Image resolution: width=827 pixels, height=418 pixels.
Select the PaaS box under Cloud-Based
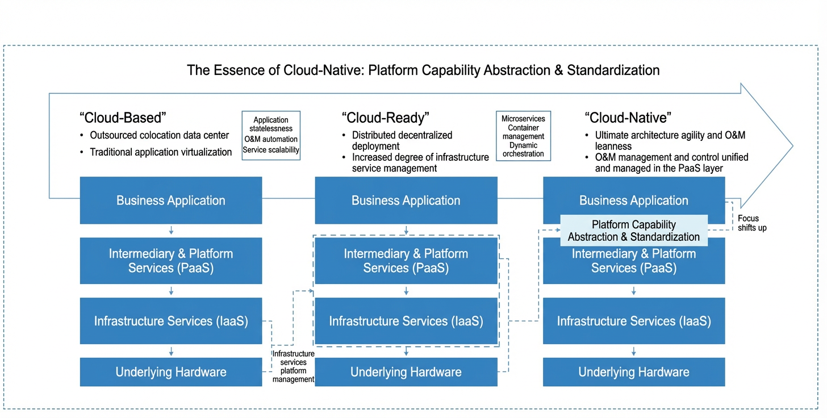(x=171, y=261)
